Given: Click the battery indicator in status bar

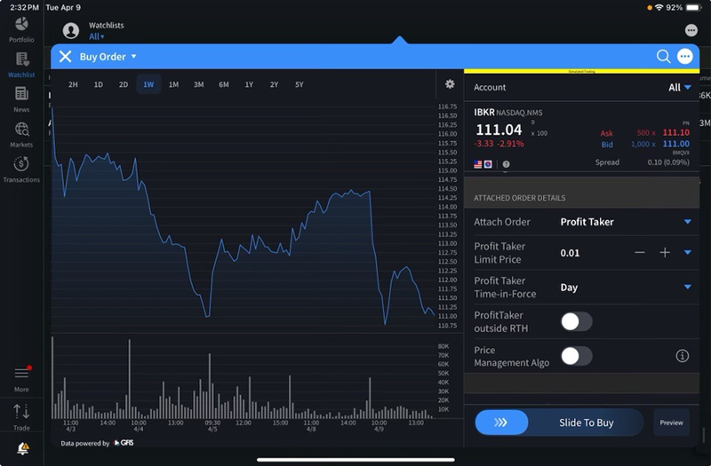Looking at the screenshot, I should (x=694, y=7).
